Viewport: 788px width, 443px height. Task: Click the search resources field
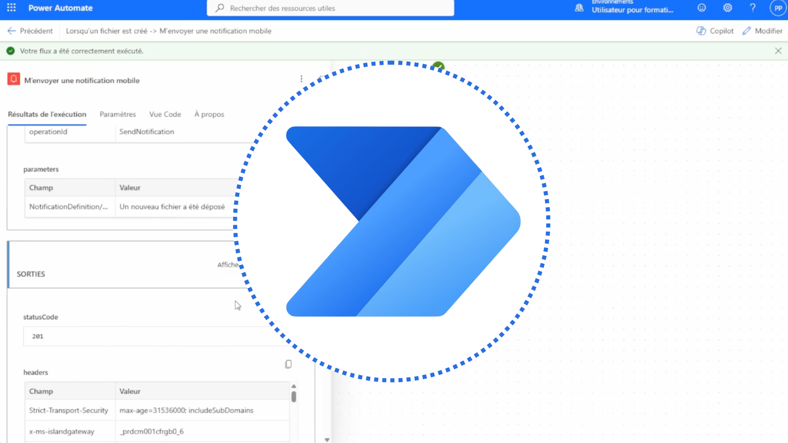coord(330,8)
